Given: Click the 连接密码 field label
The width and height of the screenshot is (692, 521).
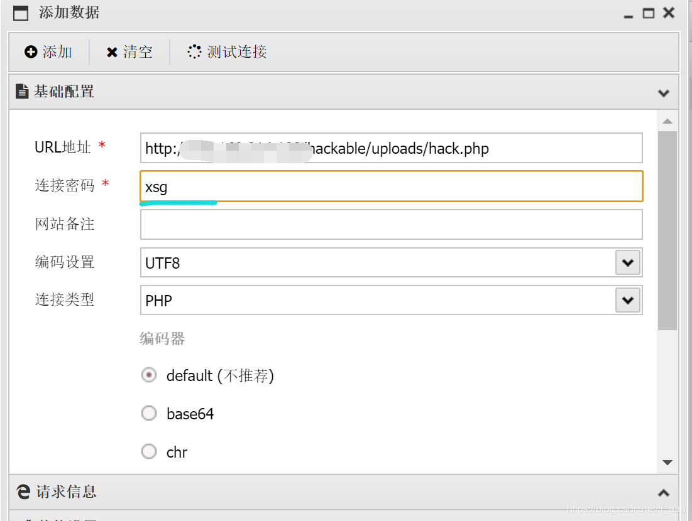Looking at the screenshot, I should tap(65, 186).
